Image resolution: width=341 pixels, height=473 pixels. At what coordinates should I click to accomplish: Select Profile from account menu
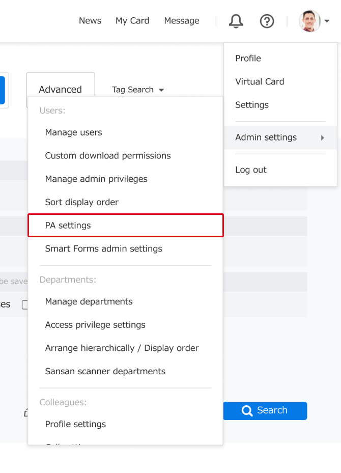(x=280, y=58)
